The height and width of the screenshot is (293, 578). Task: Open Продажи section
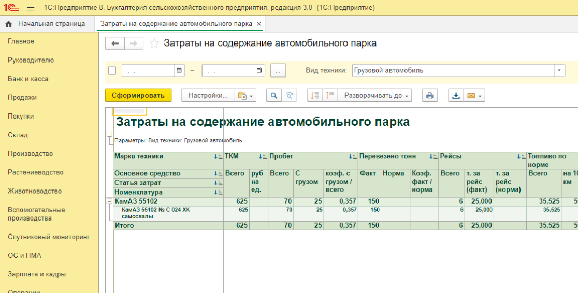point(22,98)
